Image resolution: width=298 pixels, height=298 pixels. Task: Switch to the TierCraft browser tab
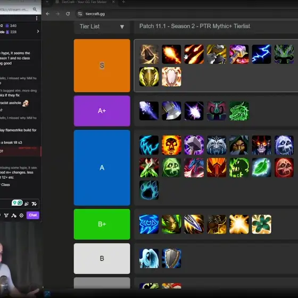click(x=85, y=2)
